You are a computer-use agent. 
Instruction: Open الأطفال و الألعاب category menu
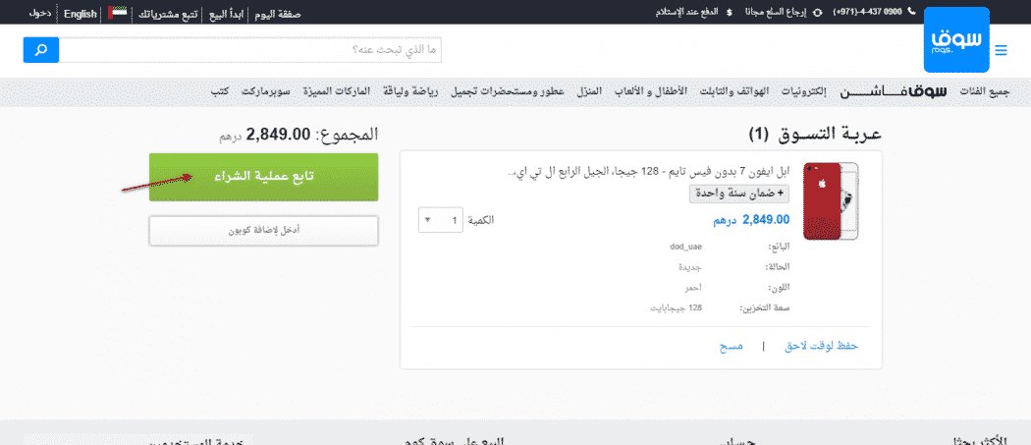click(x=650, y=91)
